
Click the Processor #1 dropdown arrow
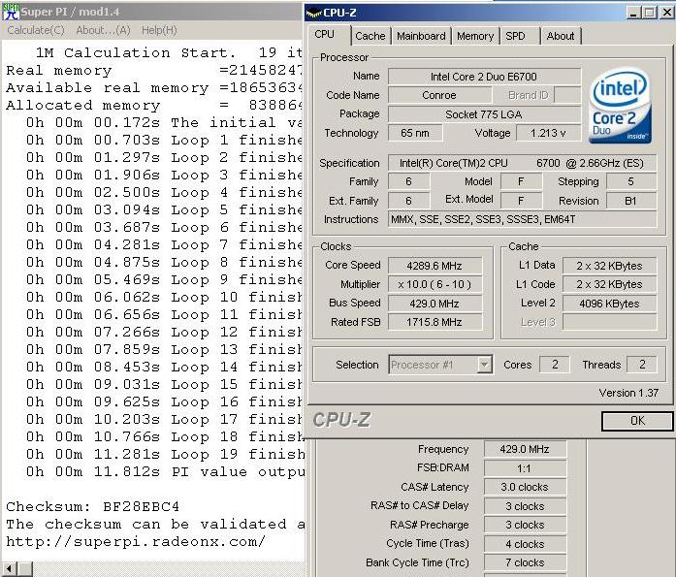click(485, 365)
